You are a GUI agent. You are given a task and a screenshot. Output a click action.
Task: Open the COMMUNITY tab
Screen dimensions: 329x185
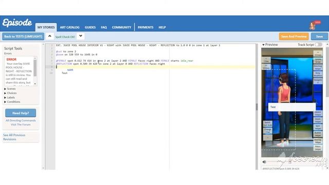(x=121, y=27)
